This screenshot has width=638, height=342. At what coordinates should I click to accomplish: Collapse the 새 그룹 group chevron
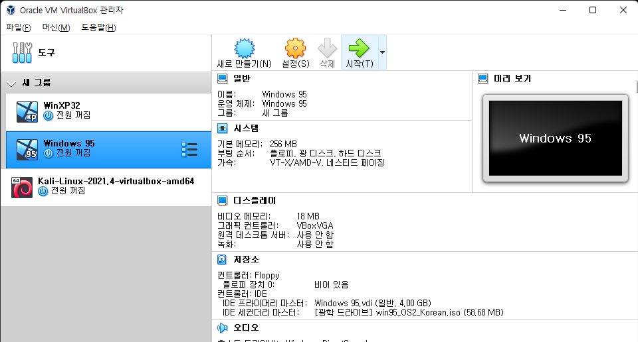click(x=11, y=83)
